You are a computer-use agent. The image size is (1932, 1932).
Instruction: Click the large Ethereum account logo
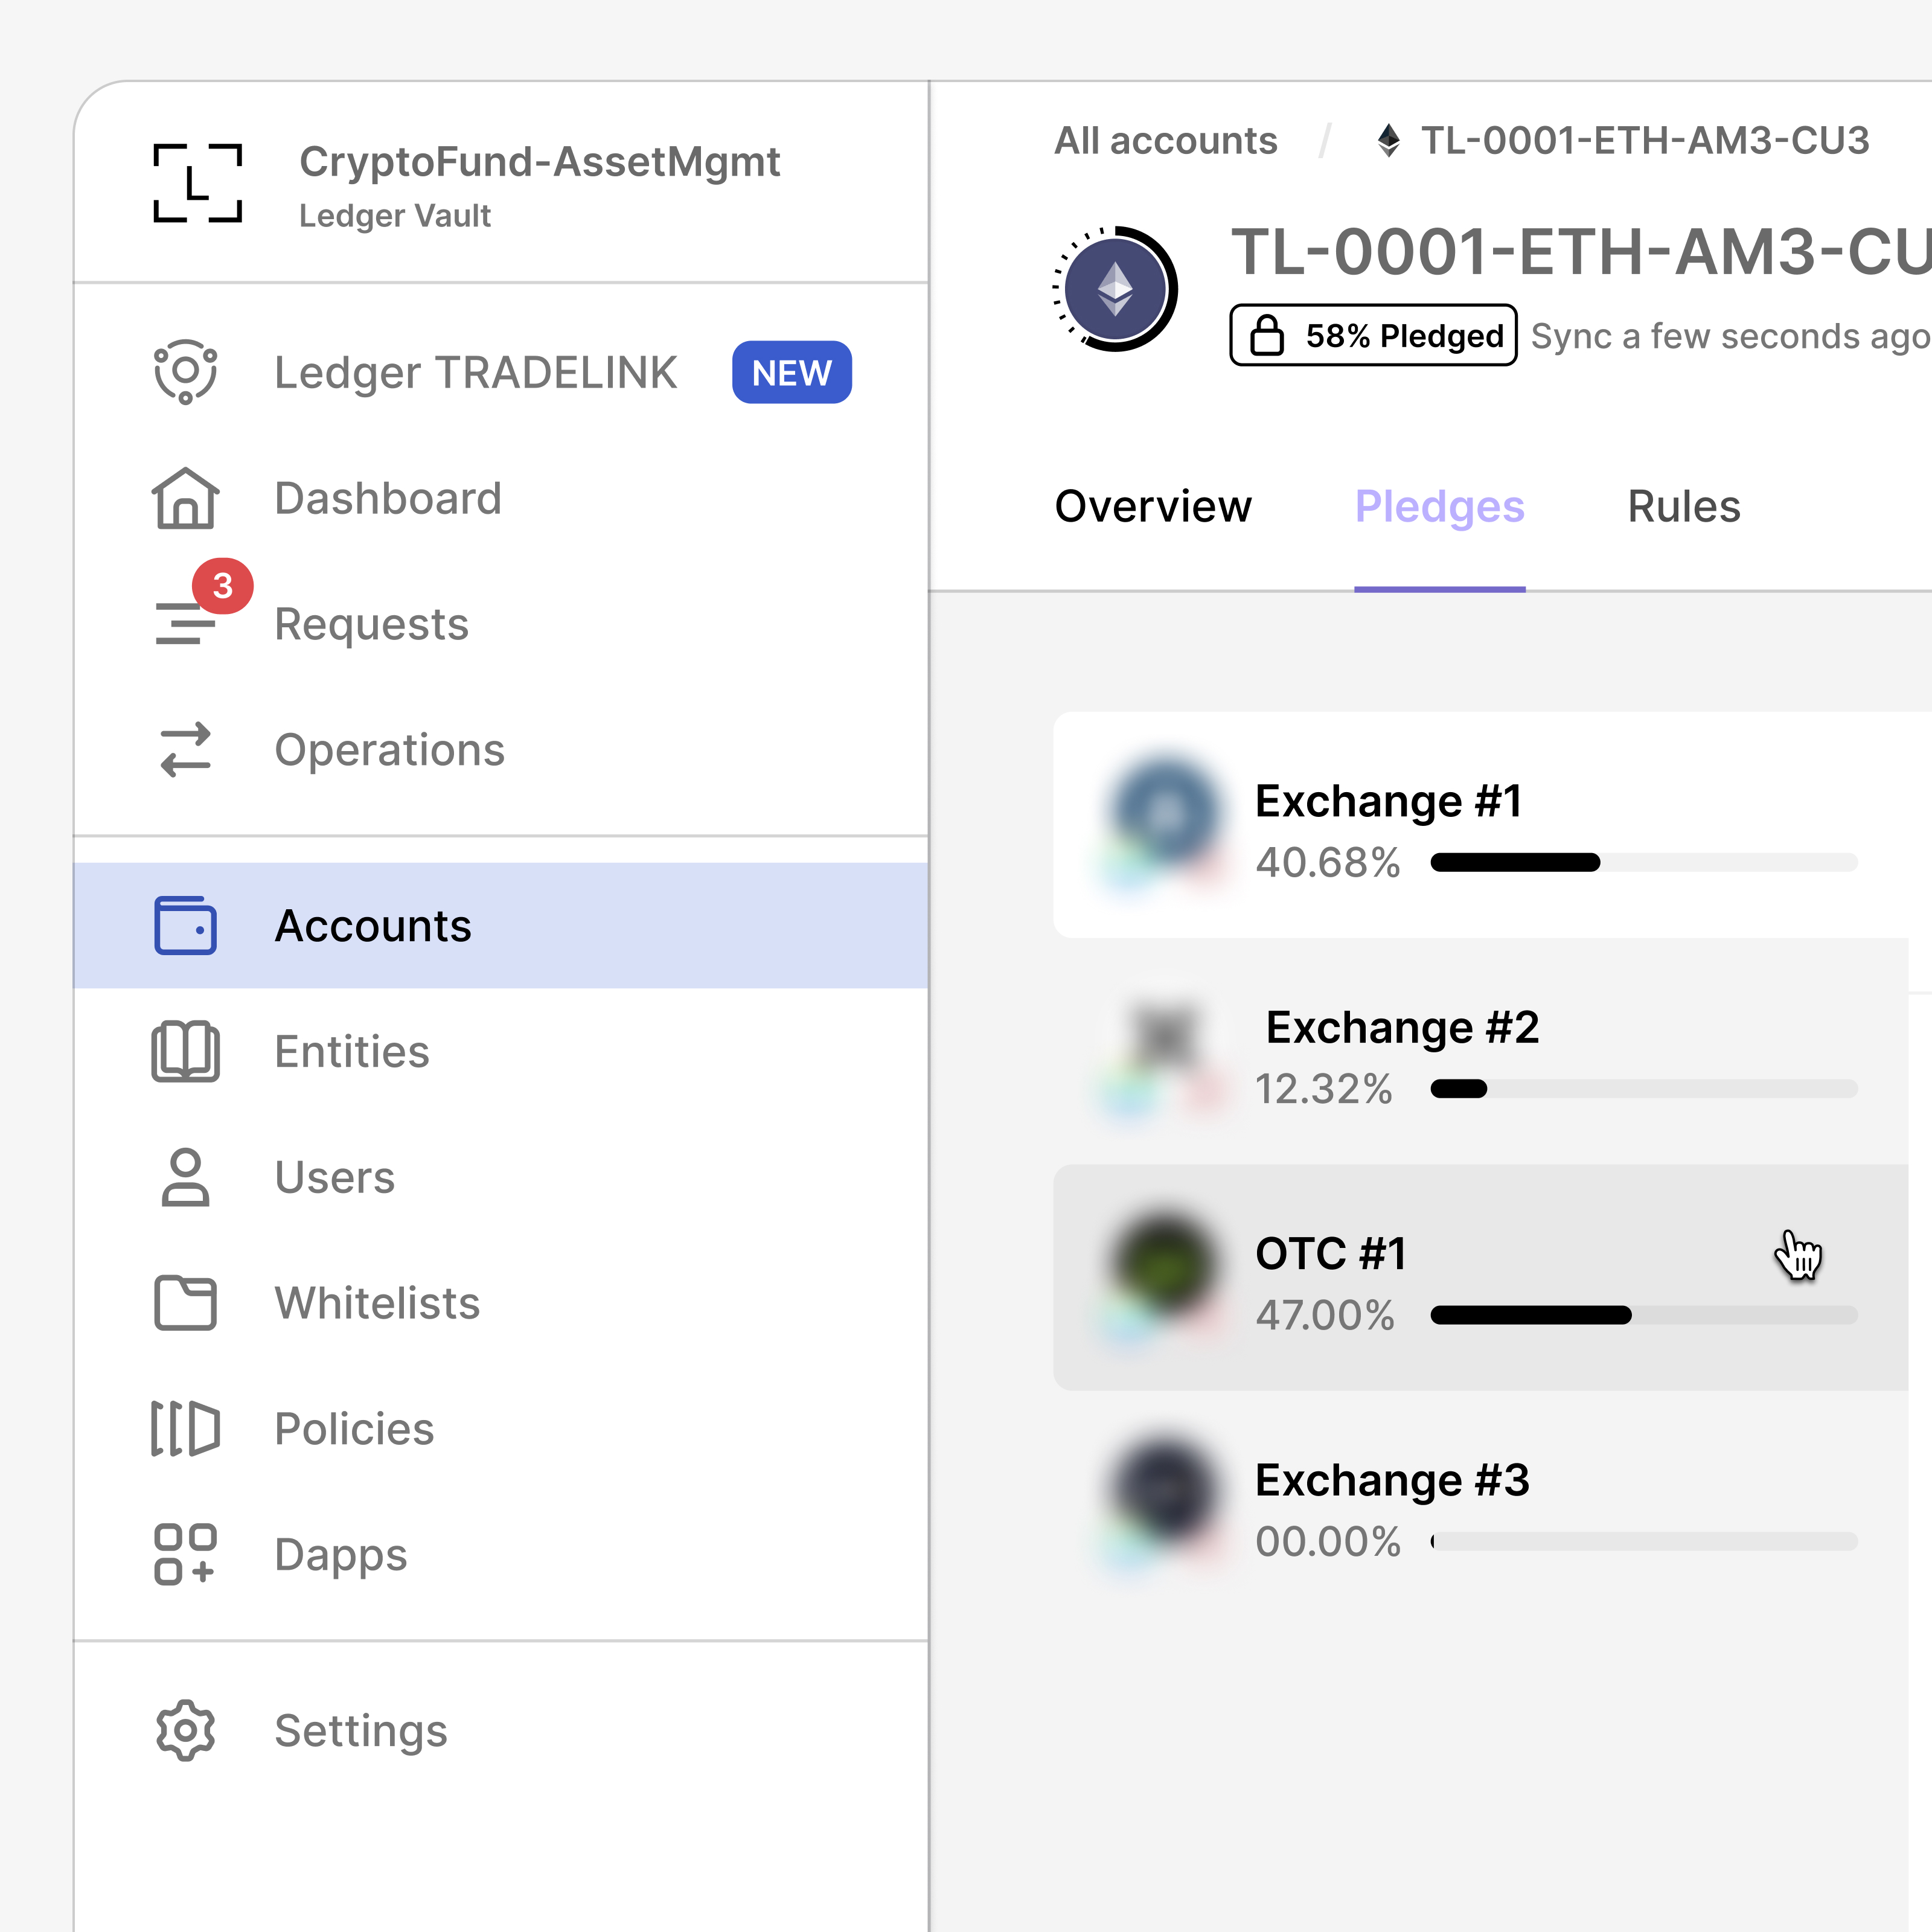click(1115, 289)
